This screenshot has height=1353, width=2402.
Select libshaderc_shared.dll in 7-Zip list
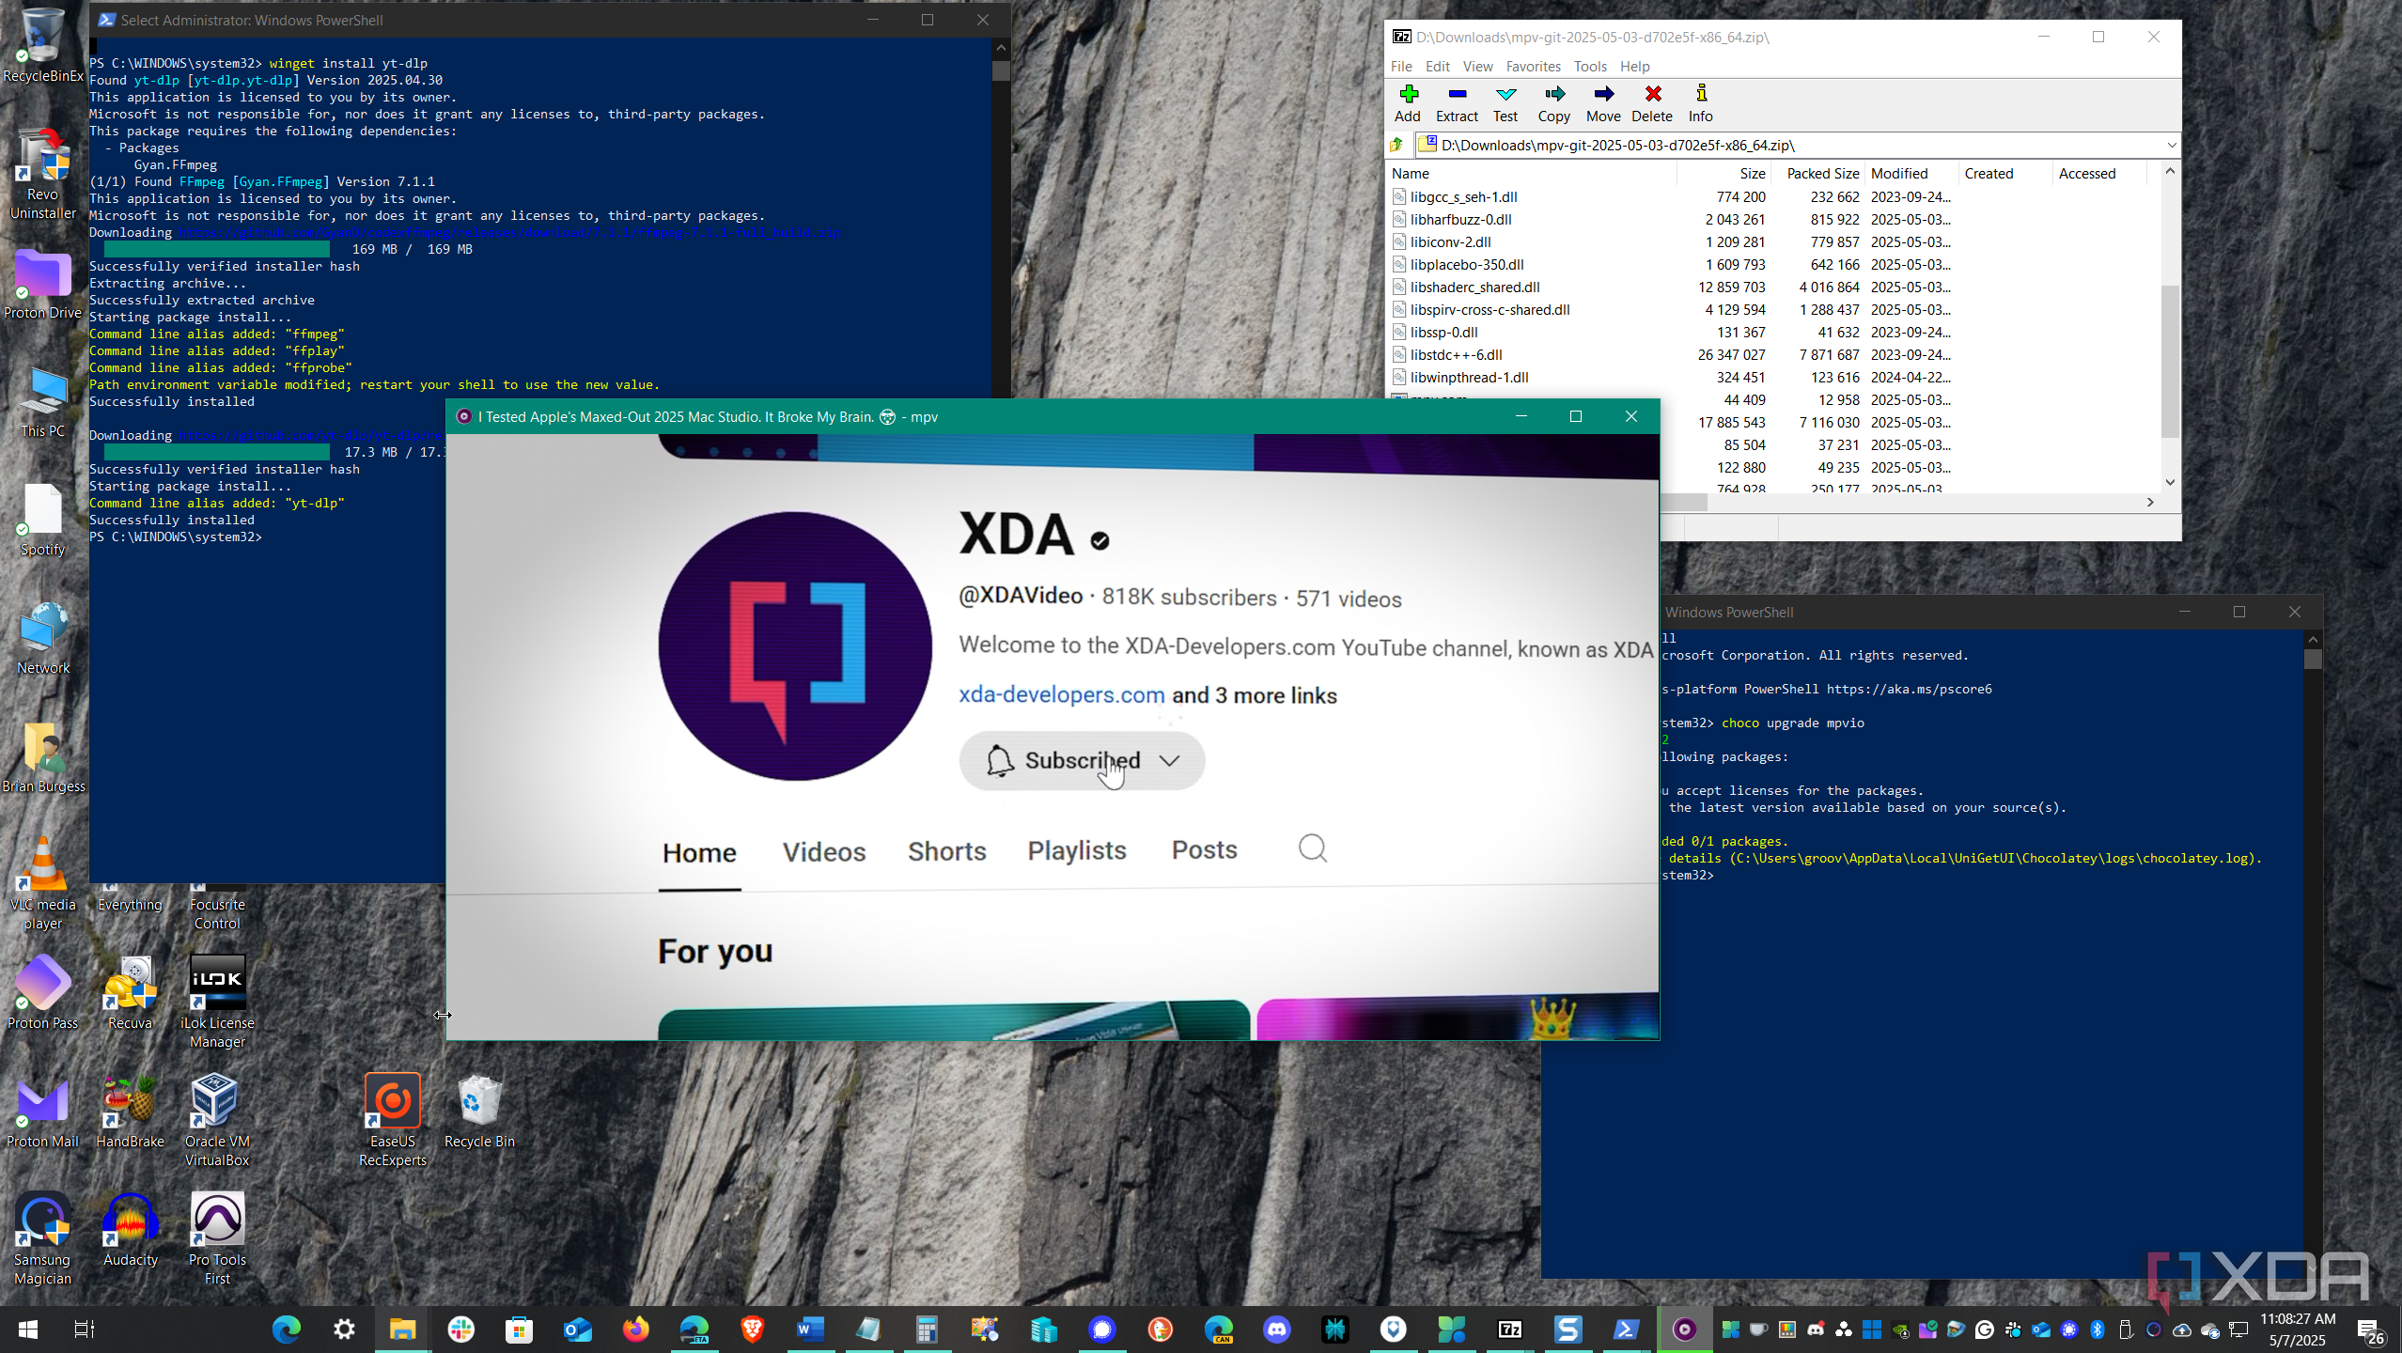click(x=1474, y=287)
